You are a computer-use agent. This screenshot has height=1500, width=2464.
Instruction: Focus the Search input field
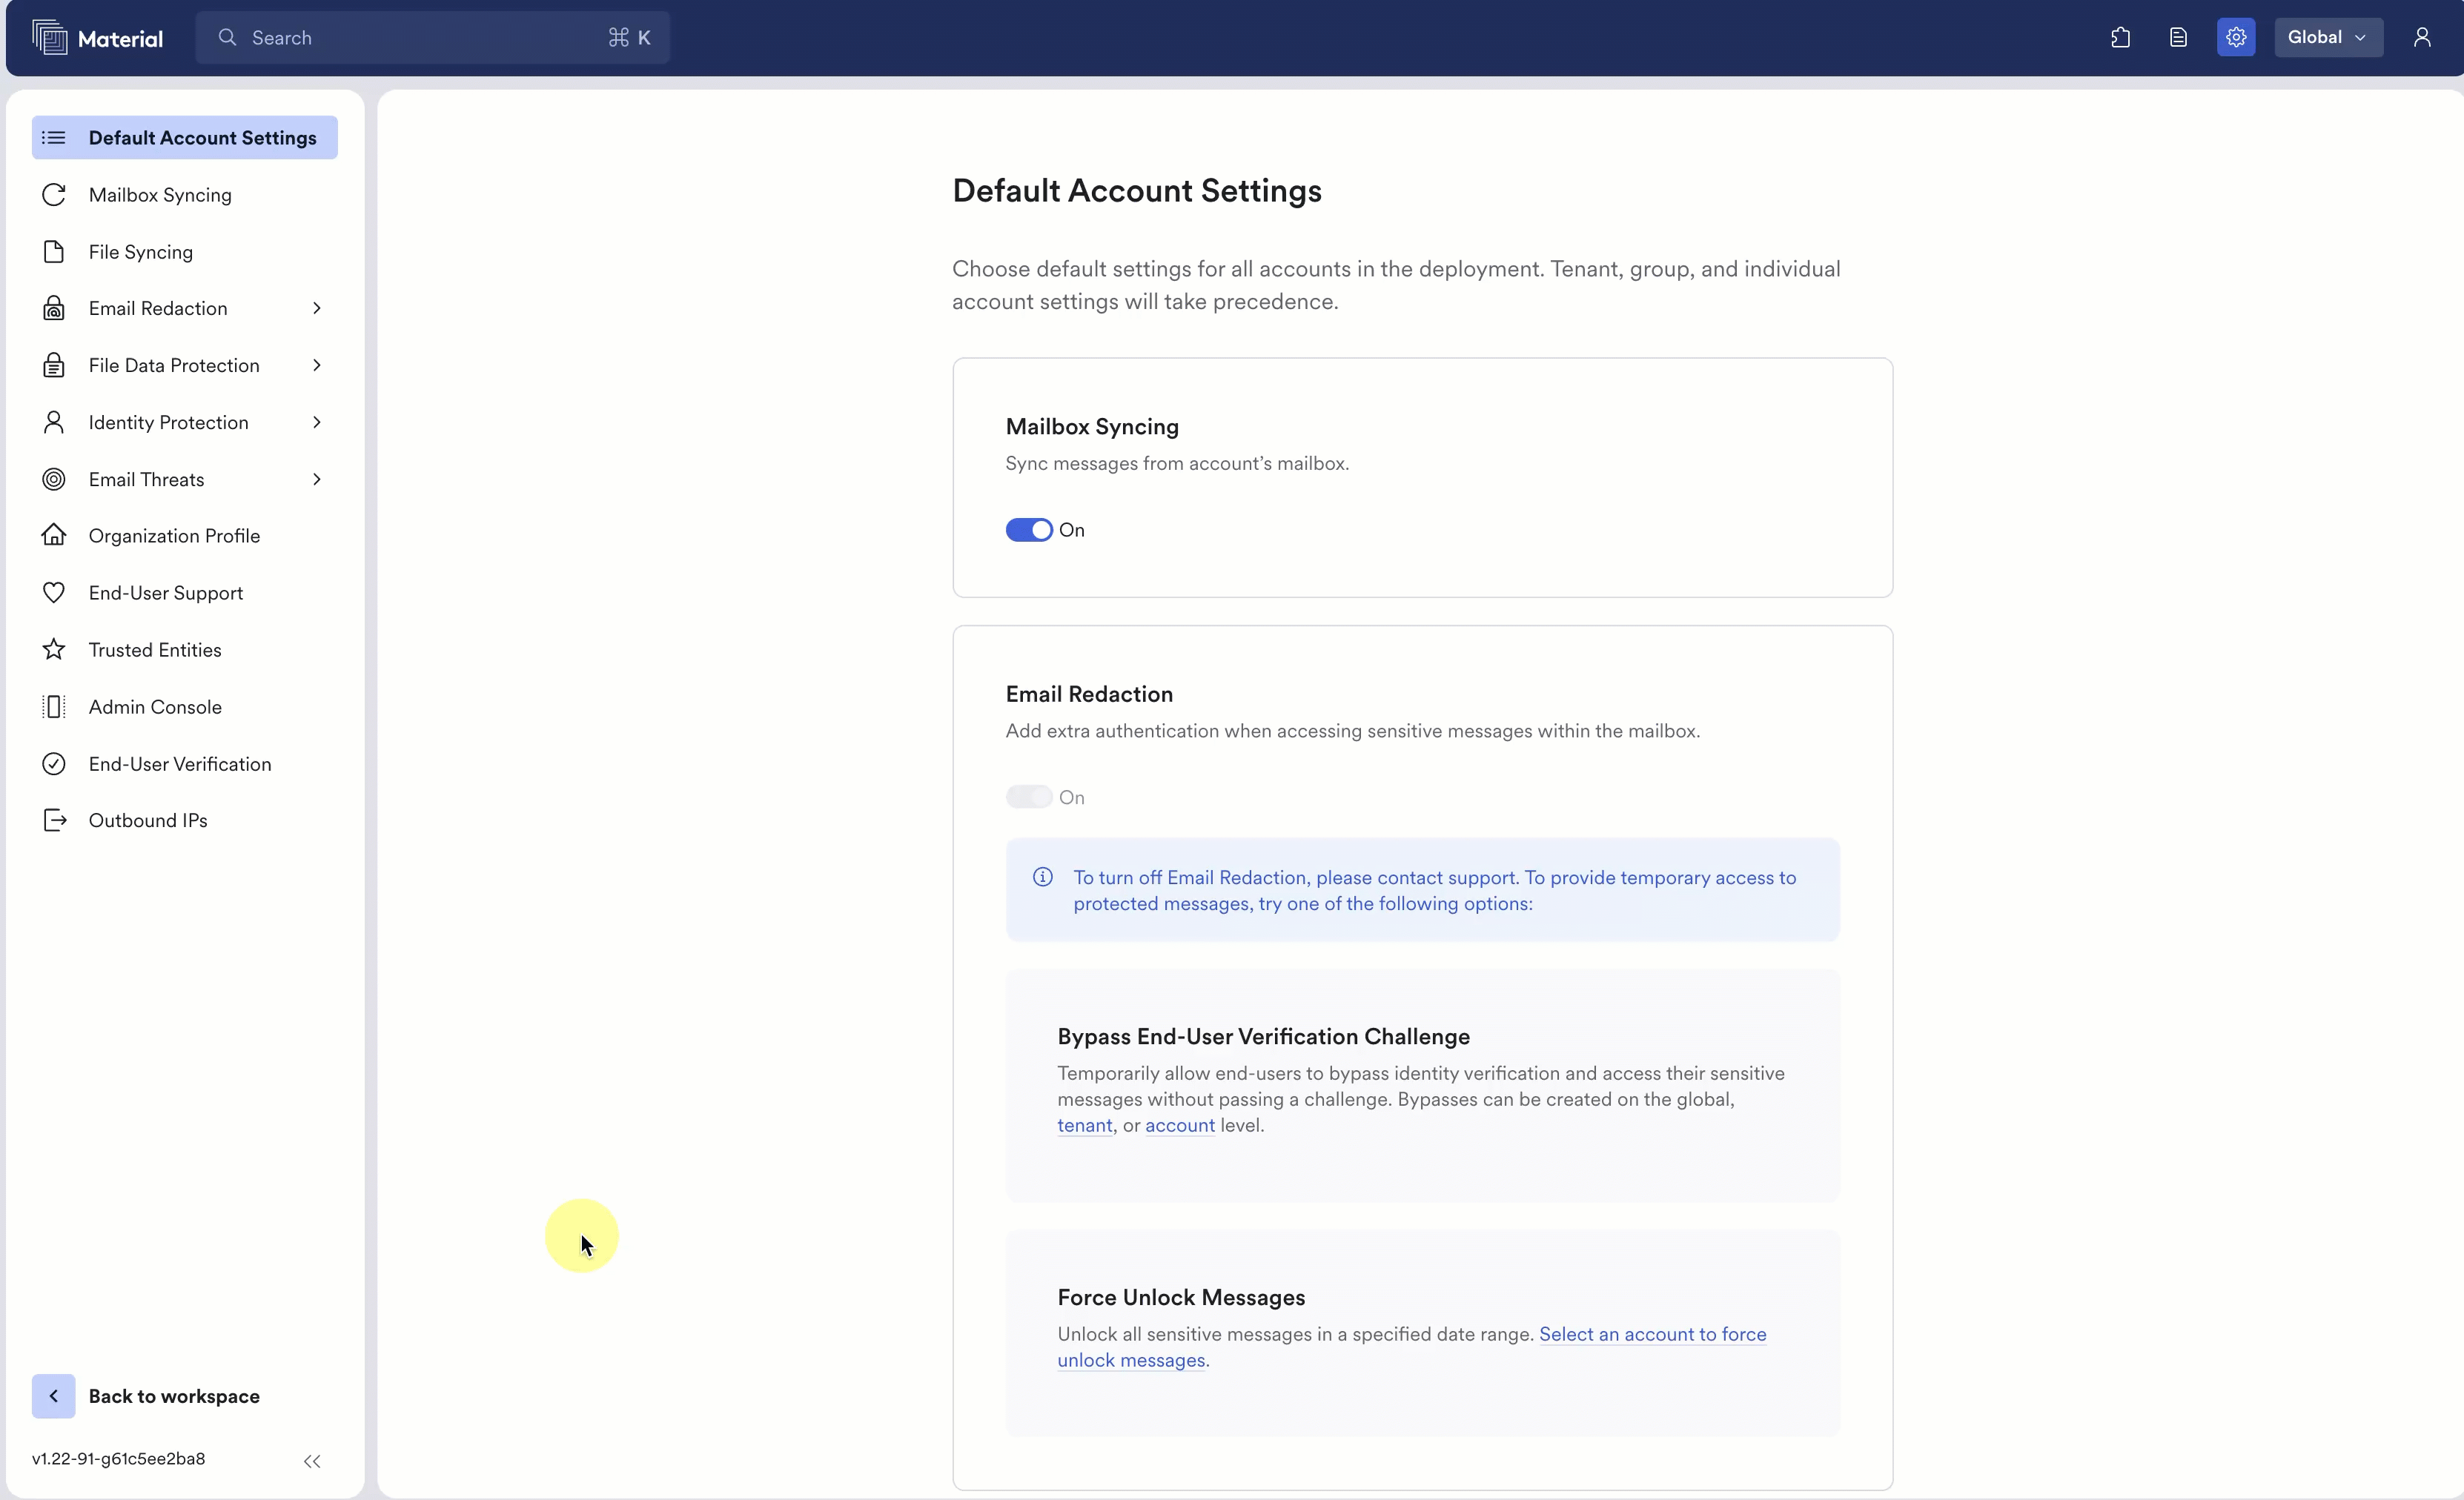click(432, 38)
